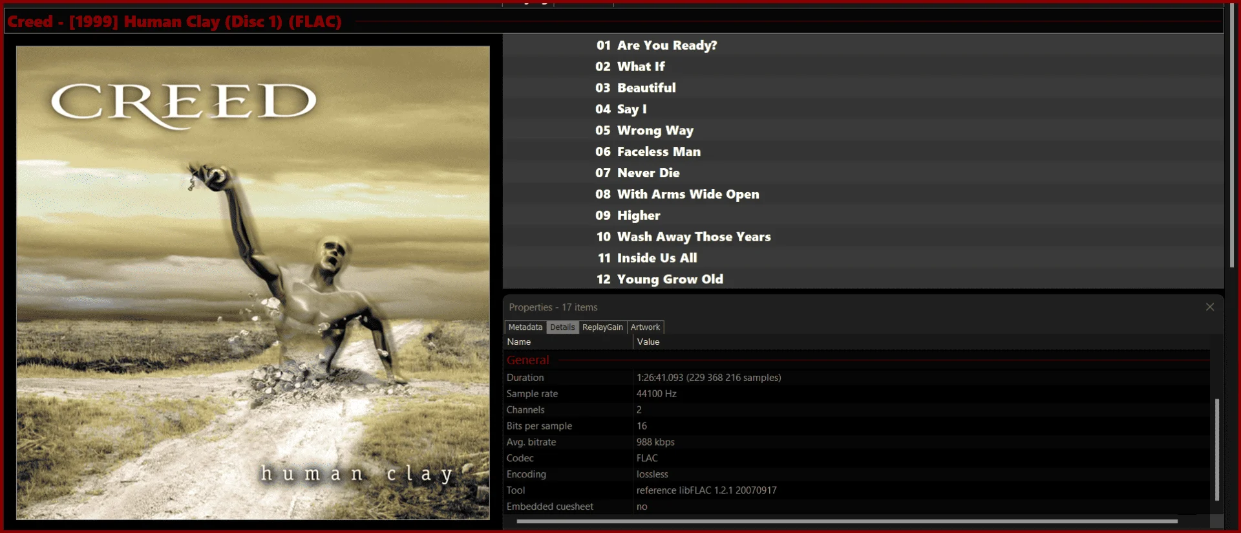Select the Avg. bitrate property row
The height and width of the screenshot is (533, 1241).
click(x=857, y=442)
